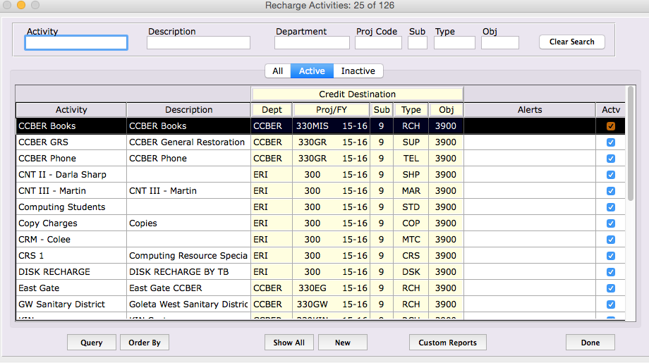Select the CNT III - Martin activity cell
Viewport: 649px width, 363px height.
(71, 191)
